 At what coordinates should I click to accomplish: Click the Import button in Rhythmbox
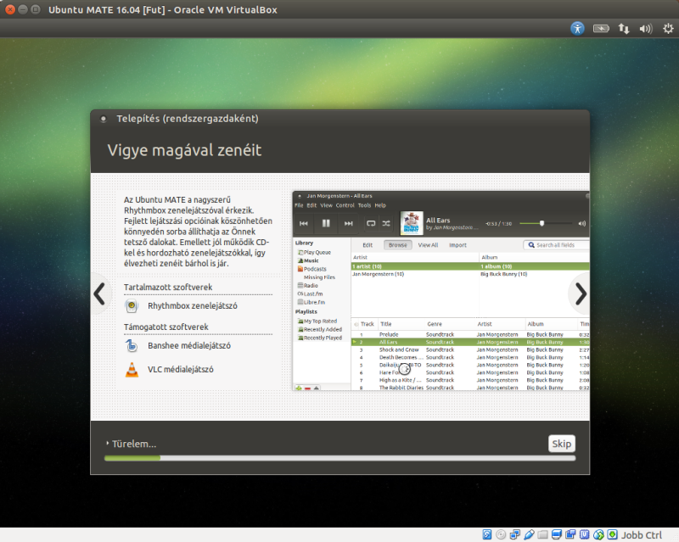point(457,245)
